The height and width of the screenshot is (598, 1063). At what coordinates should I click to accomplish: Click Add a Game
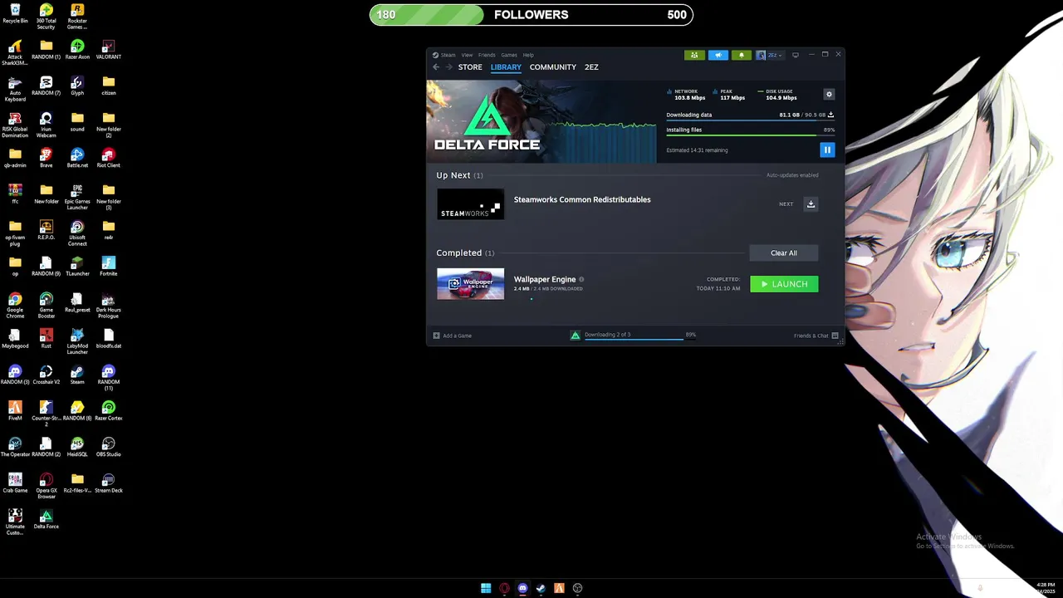[453, 336]
